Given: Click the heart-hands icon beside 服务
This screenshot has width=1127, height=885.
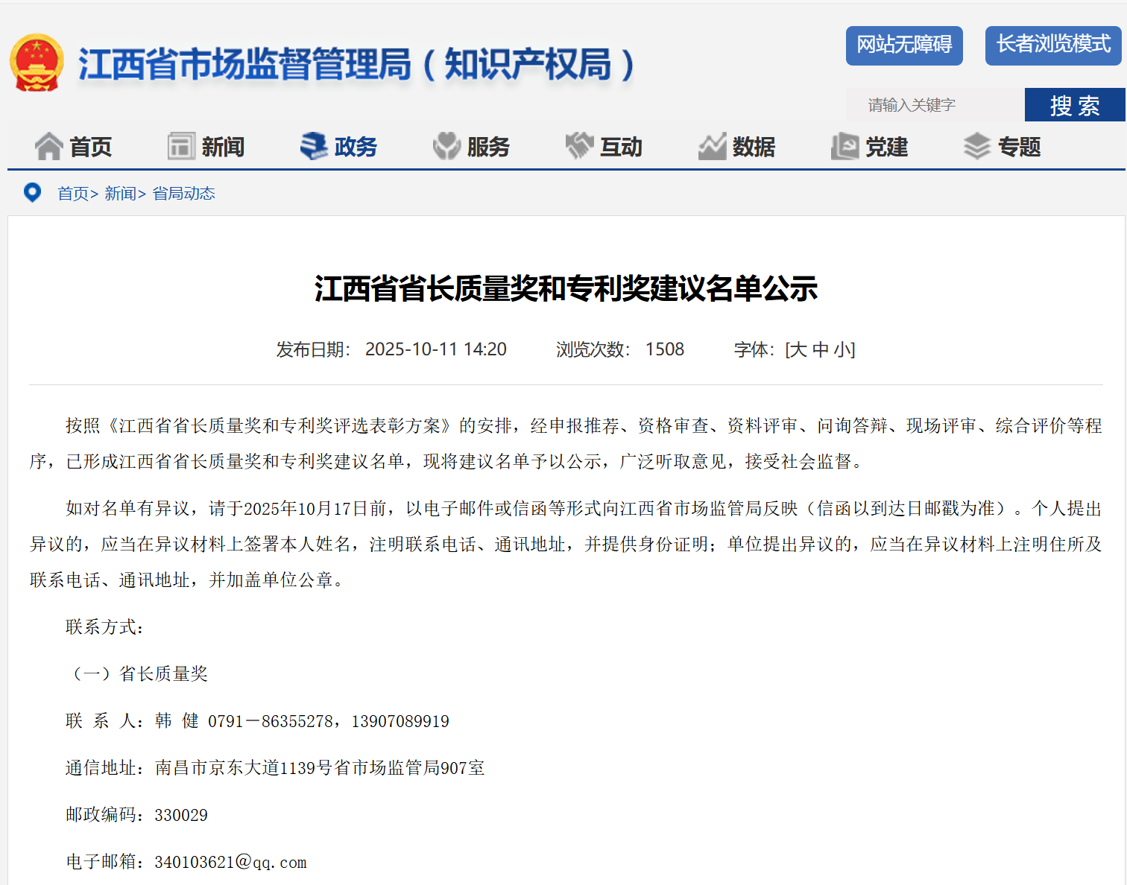Looking at the screenshot, I should coord(446,147).
